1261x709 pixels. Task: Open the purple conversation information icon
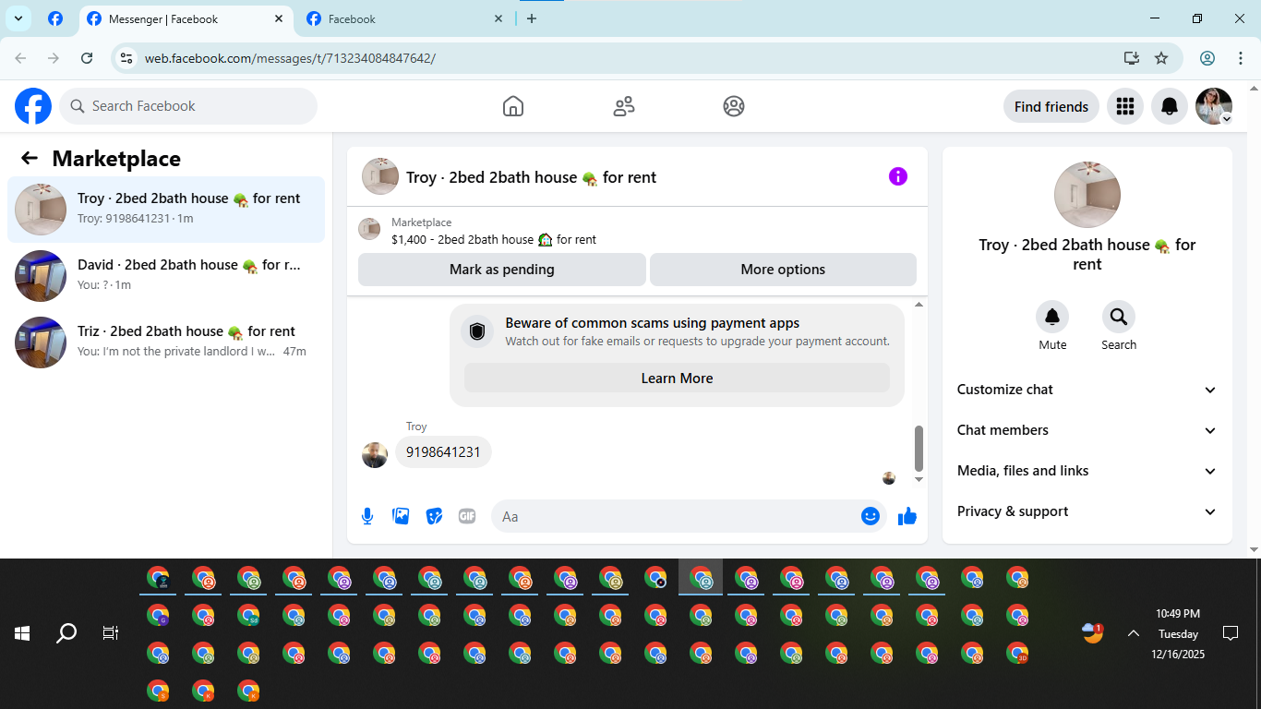tap(898, 176)
